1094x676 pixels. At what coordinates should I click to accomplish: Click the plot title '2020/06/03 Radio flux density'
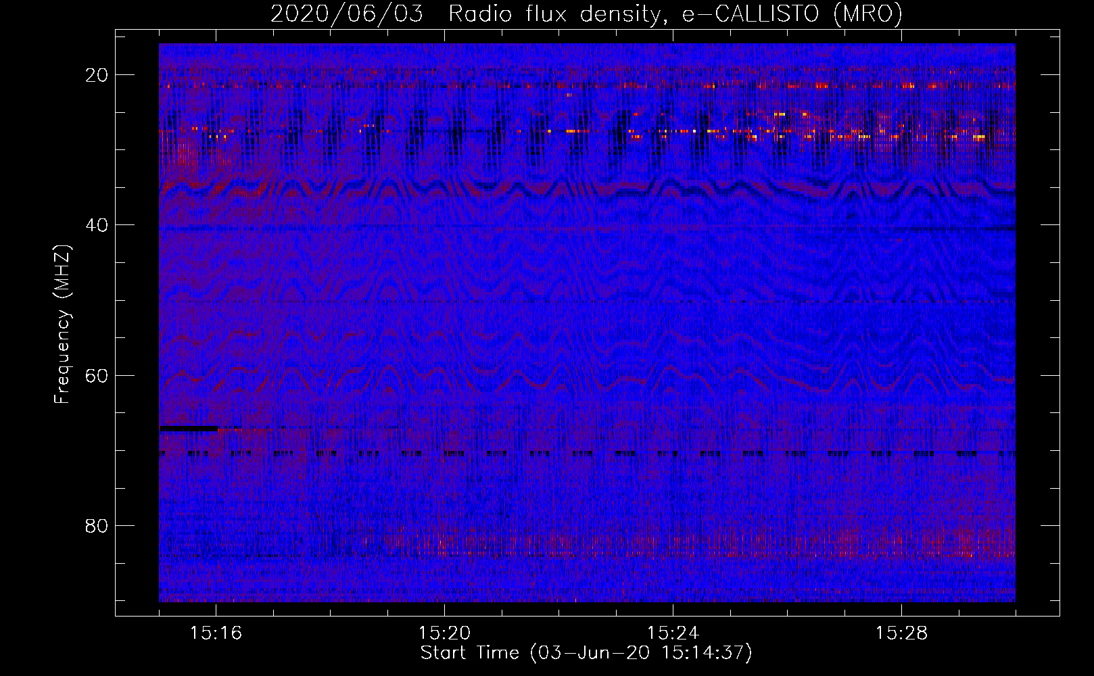pos(465,14)
